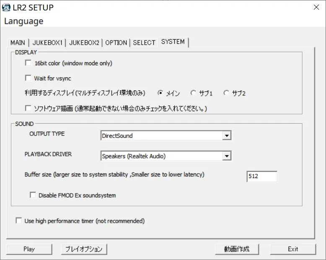The image size is (326, 260).
Task: Switch to the MAIN tab
Action: coord(18,43)
